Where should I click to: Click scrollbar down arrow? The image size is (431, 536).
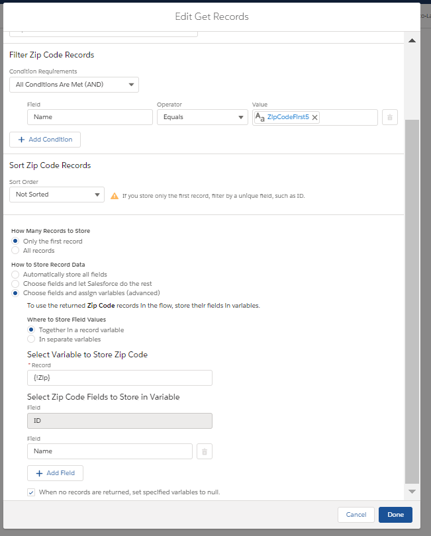pos(412,491)
